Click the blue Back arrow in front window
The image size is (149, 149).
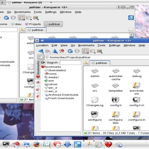click(41, 51)
